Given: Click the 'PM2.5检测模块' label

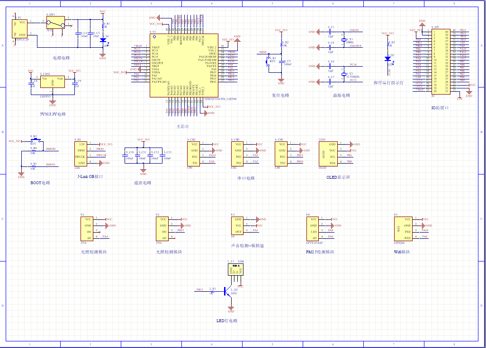Looking at the screenshot, I should [320, 252].
